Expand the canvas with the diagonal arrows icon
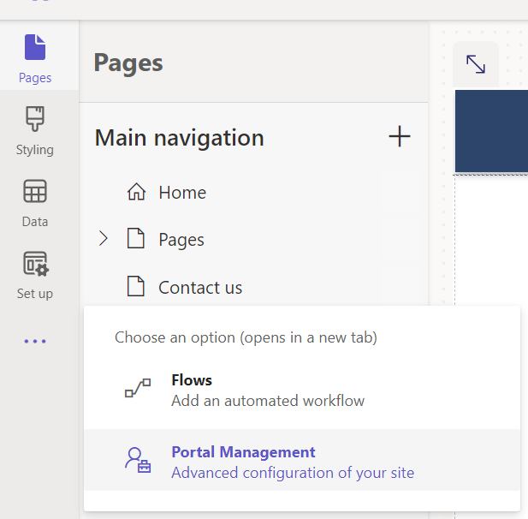This screenshot has width=528, height=519. 476,64
